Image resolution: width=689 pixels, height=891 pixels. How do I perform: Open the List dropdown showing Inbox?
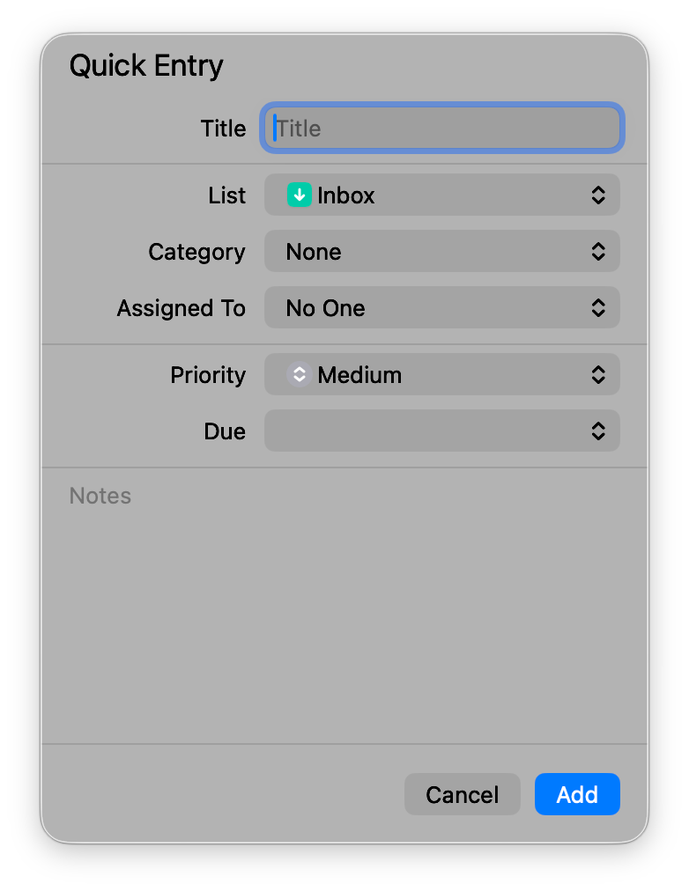pos(441,195)
